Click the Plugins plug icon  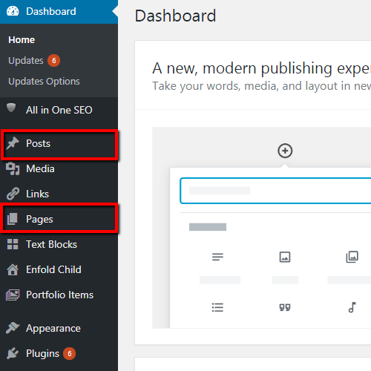[13, 353]
